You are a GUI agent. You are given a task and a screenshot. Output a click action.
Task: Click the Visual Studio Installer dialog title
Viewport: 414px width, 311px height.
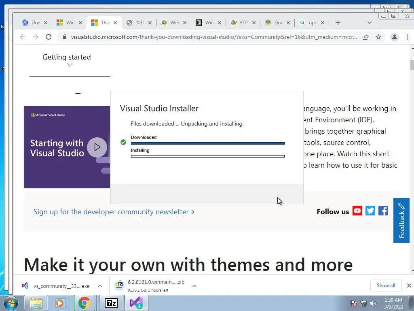pos(159,109)
